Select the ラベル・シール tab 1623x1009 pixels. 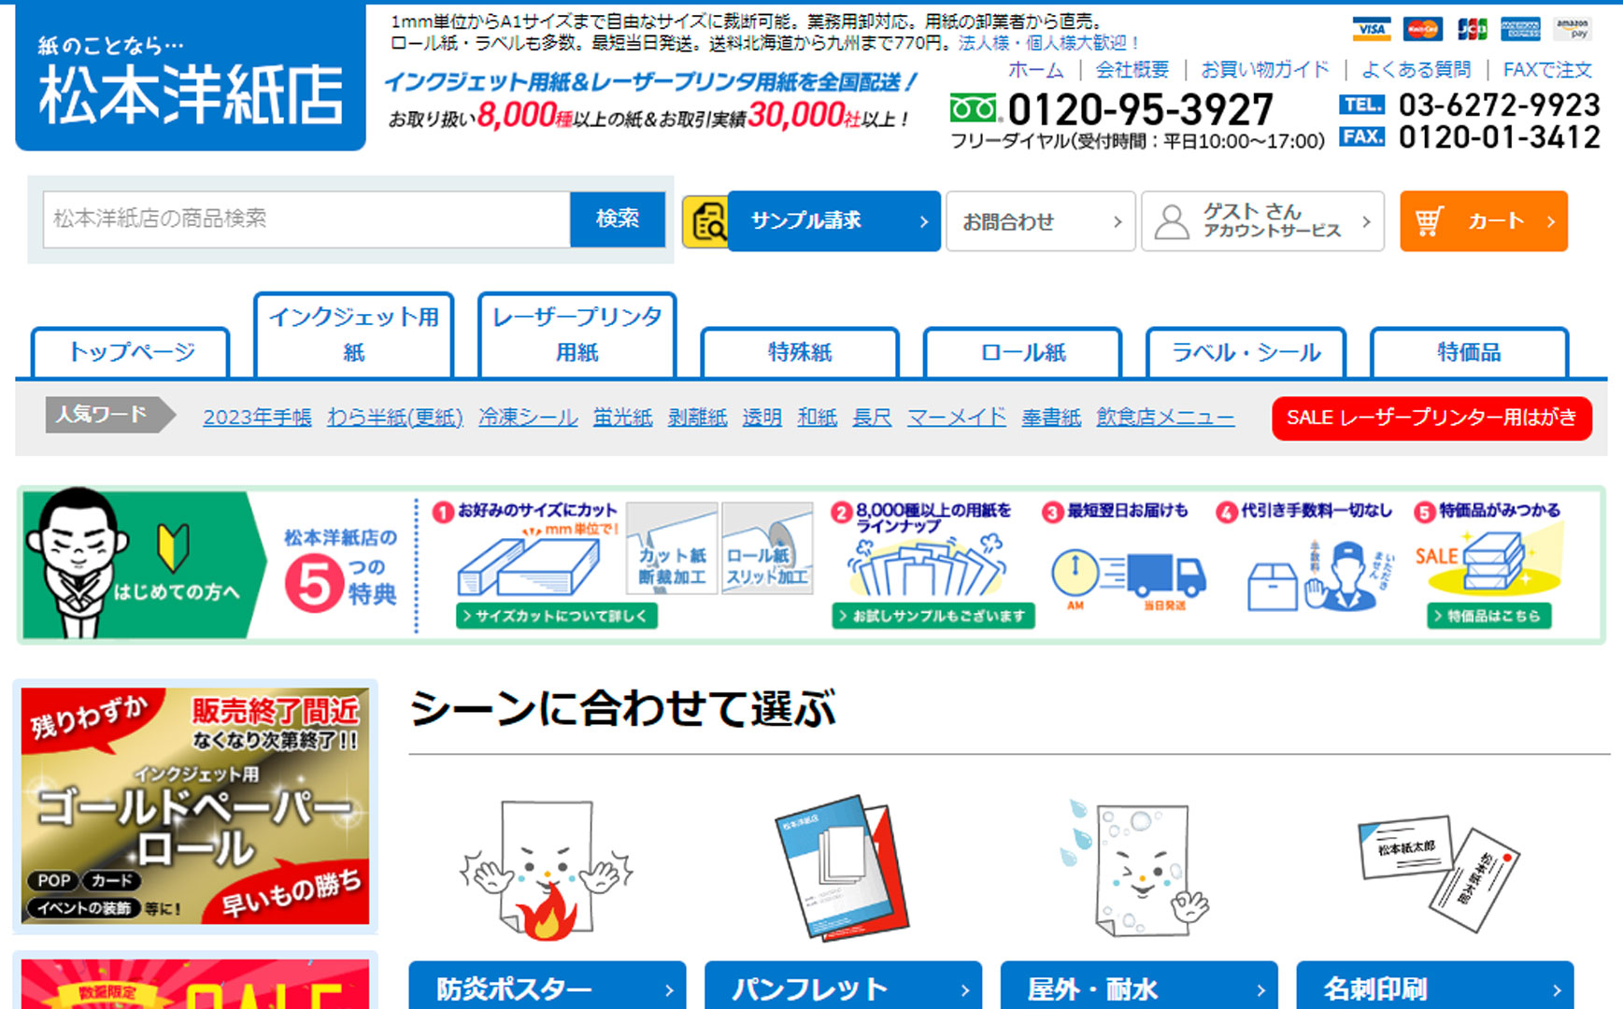1246,352
